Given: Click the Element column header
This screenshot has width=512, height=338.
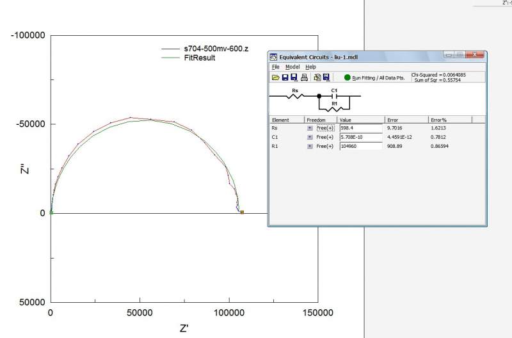Looking at the screenshot, I should click(x=287, y=120).
